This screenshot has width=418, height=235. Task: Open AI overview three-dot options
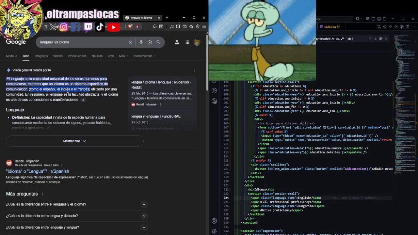point(195,70)
